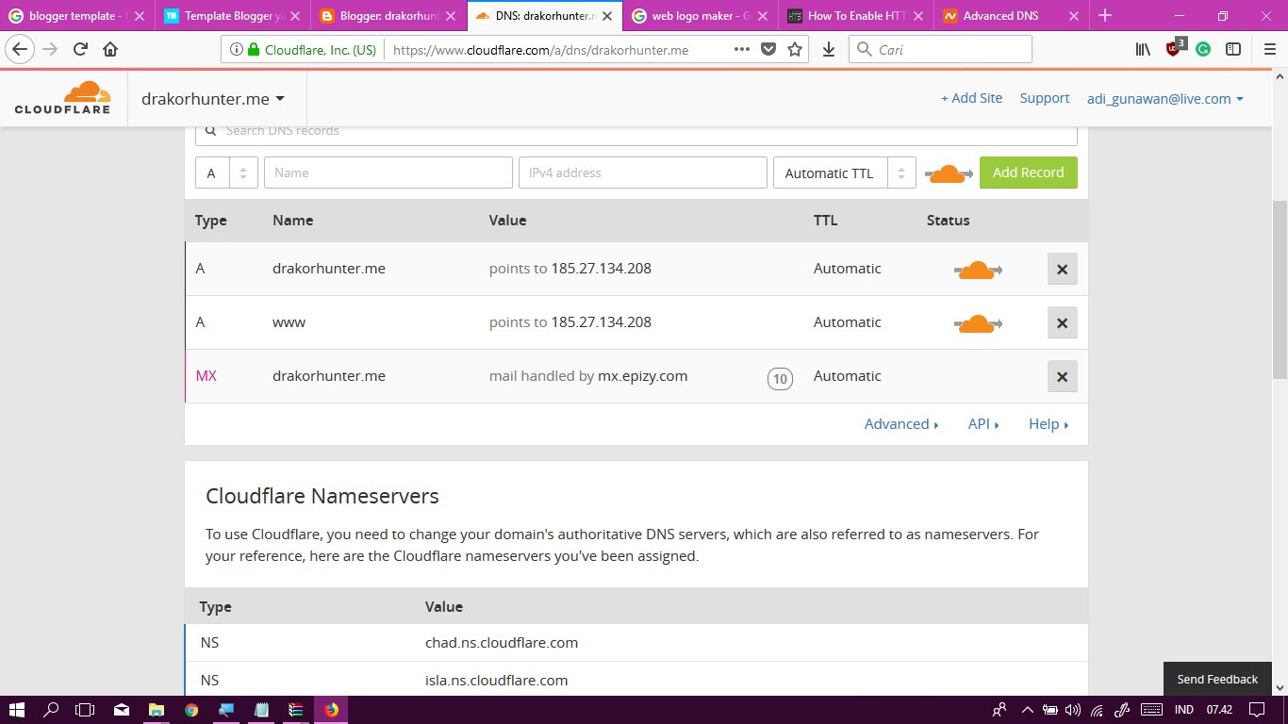The image size is (1288, 724).
Task: Open a new browser tab
Action: (1105, 15)
